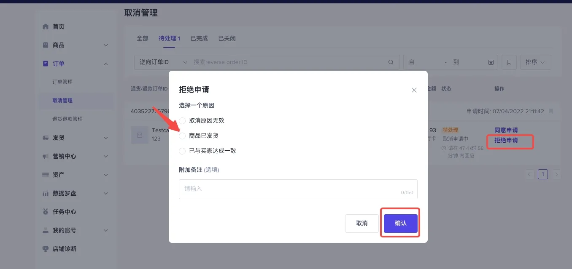This screenshot has width=572, height=269.
Task: Click the 附加备注 text input
Action: [298, 189]
